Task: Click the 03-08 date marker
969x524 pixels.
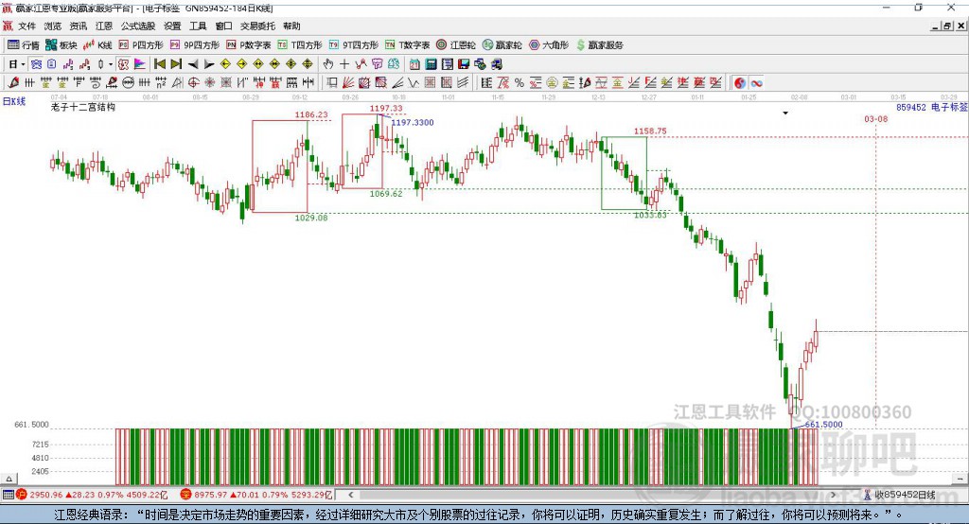Action: coord(875,118)
